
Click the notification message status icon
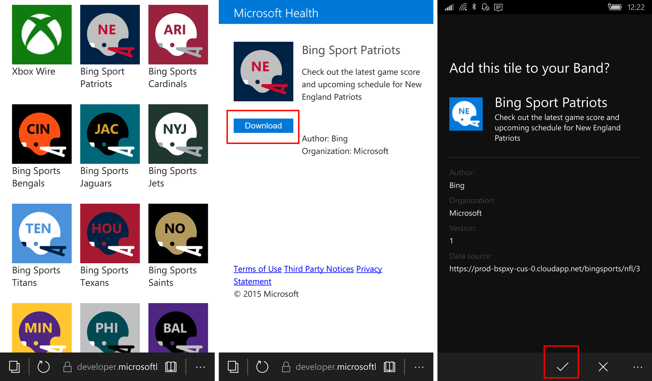tap(498, 7)
